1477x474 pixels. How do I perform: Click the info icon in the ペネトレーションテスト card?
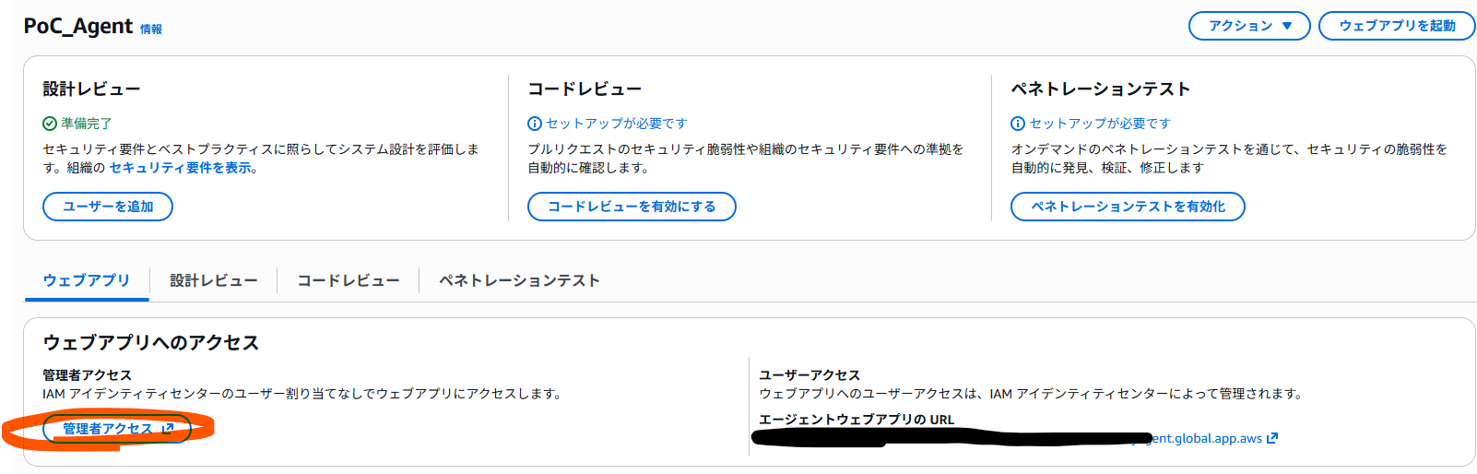coord(1018,124)
